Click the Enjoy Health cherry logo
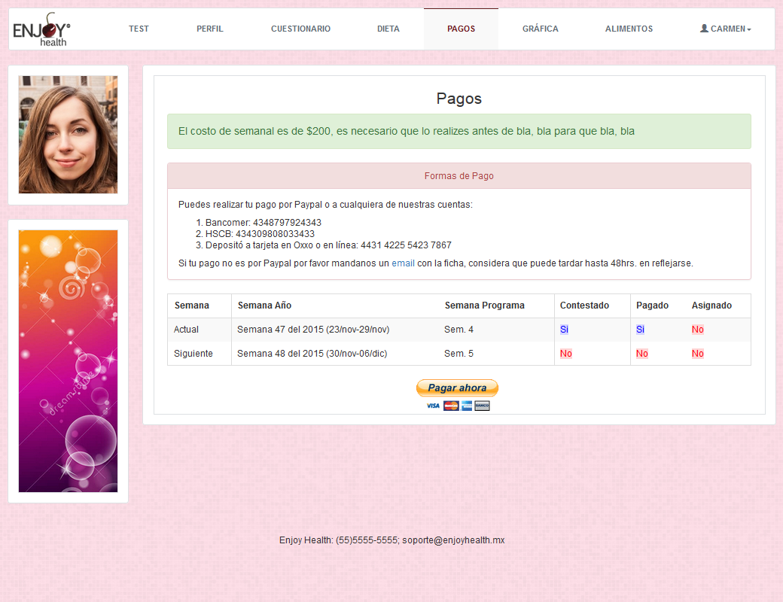This screenshot has width=783, height=602. (x=41, y=30)
